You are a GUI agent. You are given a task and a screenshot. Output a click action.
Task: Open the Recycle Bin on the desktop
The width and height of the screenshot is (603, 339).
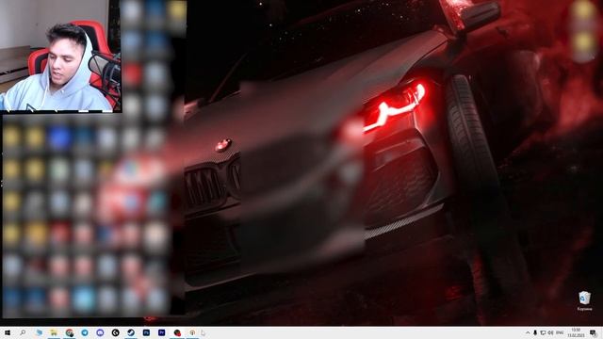[584, 301]
